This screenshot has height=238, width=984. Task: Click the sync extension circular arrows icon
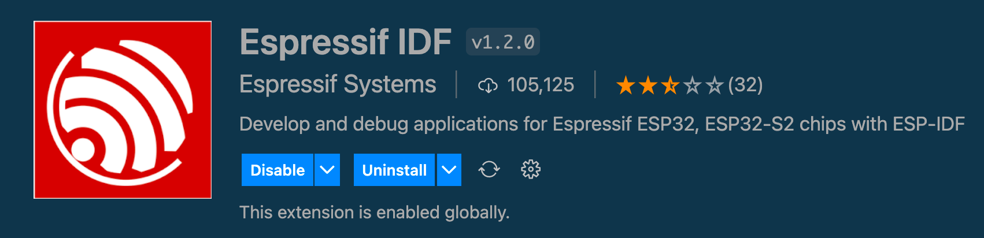tap(489, 169)
